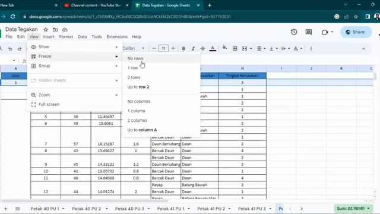Image resolution: width=380 pixels, height=214 pixels.
Task: Freeze 1 row
Action: coord(161,68)
